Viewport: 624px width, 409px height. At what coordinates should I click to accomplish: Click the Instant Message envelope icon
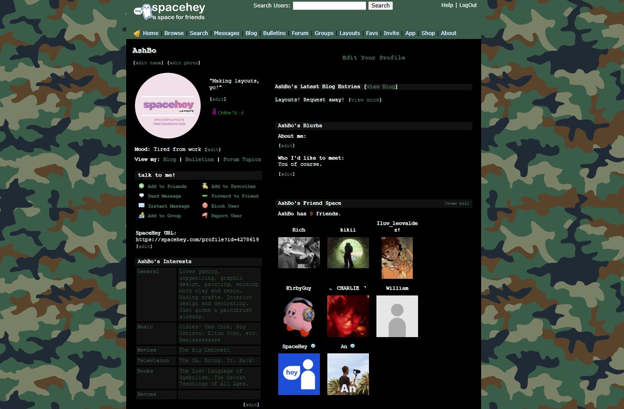click(142, 206)
